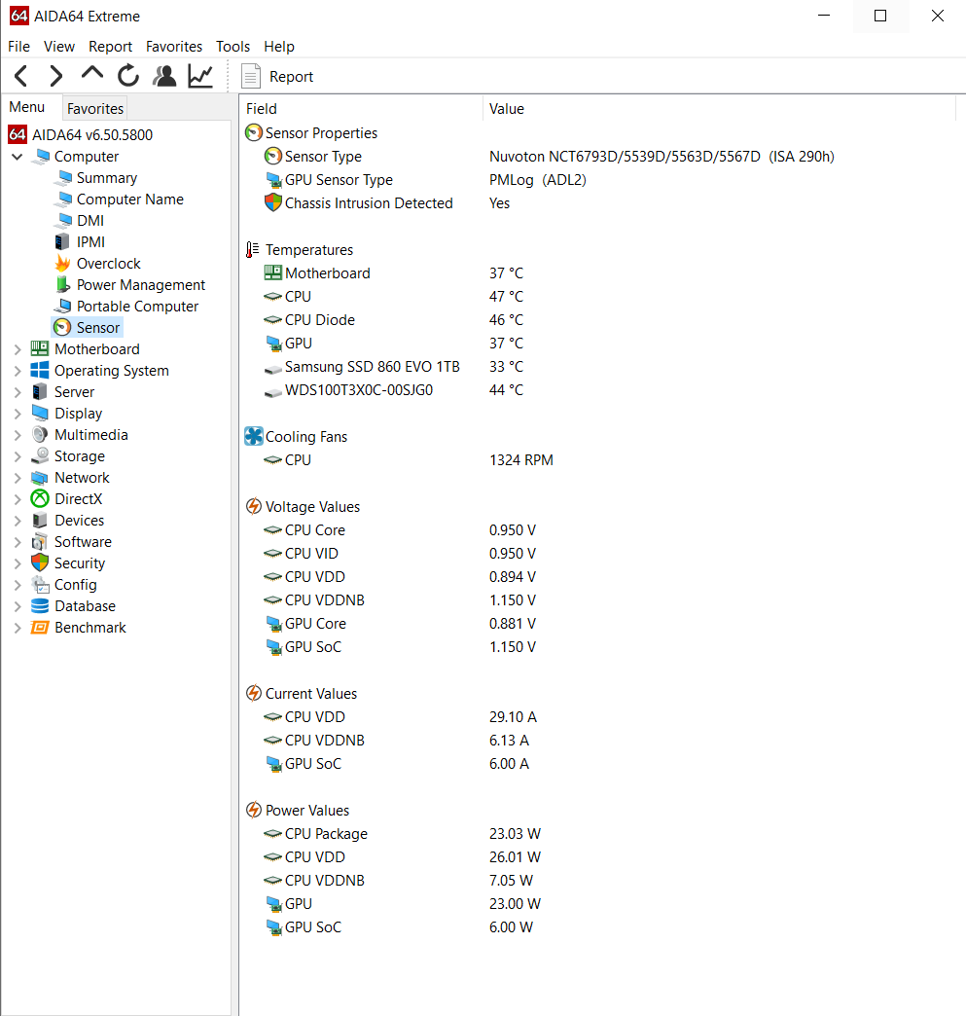Click the Temperatures thermometer icon
This screenshot has width=966, height=1016.
pos(252,249)
